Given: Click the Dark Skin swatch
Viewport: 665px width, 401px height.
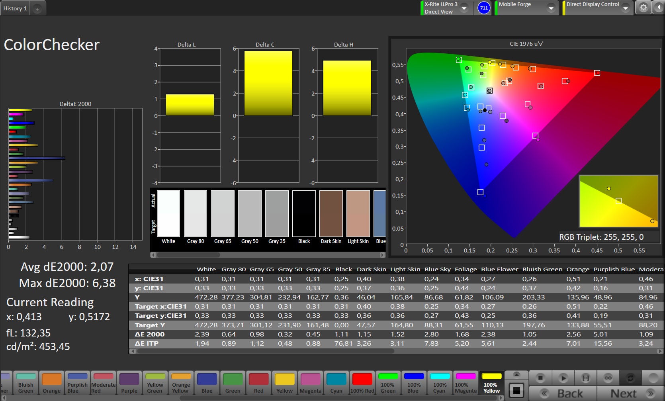Looking at the screenshot, I should [x=331, y=213].
